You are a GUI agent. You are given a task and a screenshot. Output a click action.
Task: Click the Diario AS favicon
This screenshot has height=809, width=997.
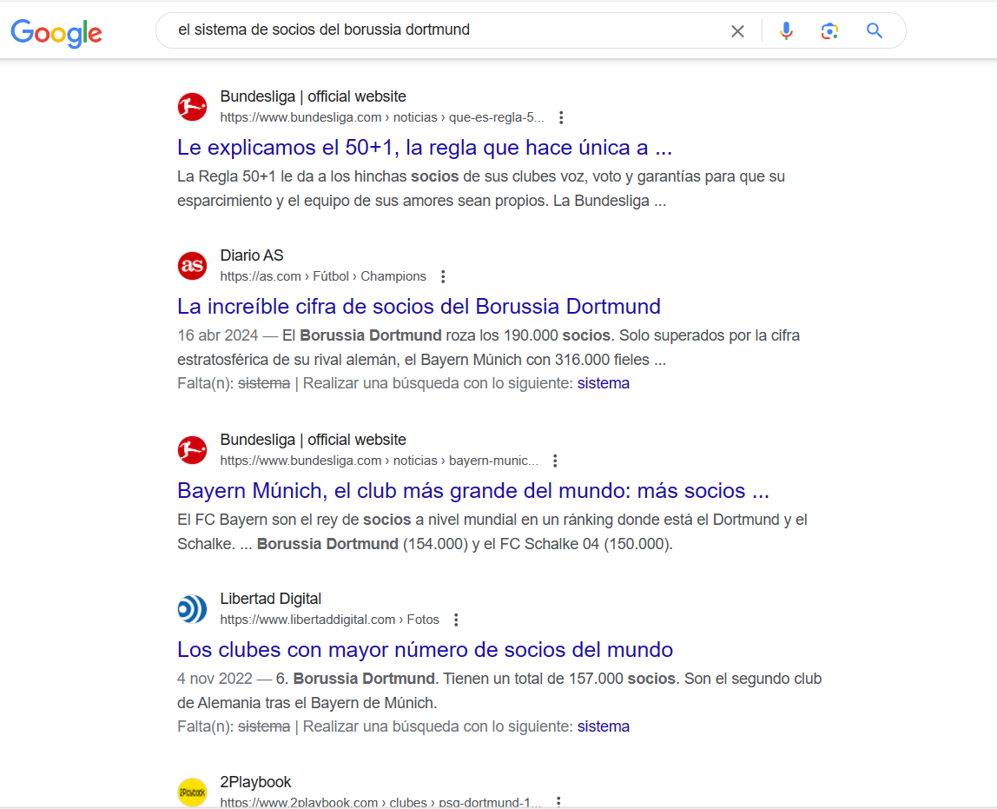192,265
